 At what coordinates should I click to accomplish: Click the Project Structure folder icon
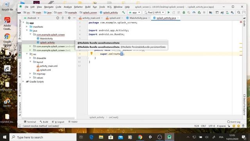tap(211, 12)
